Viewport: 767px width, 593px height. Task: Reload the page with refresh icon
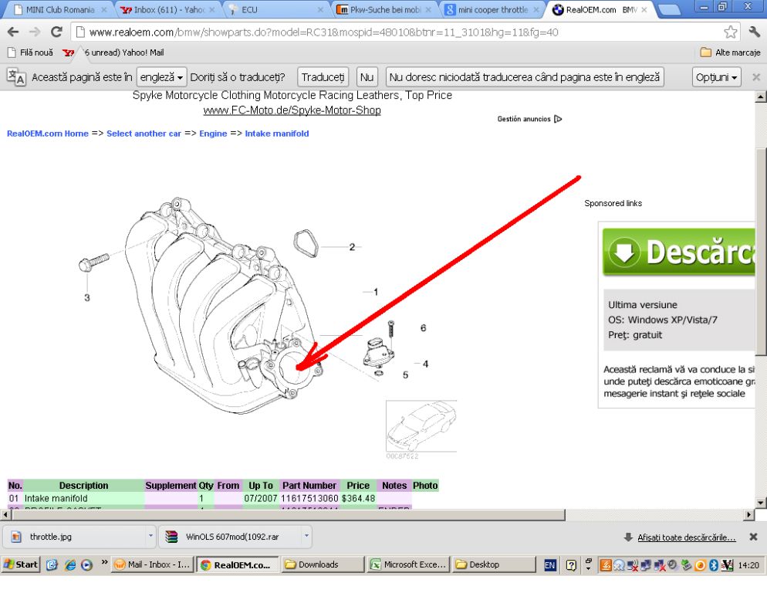coord(56,32)
